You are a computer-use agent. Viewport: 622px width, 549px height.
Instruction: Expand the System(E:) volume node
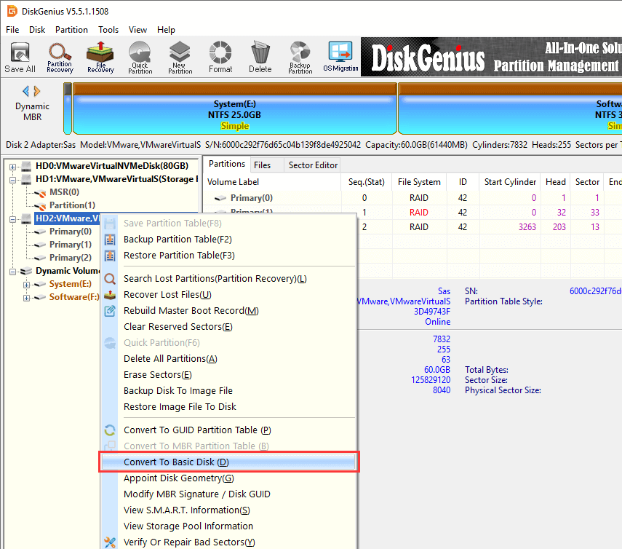pos(27,284)
